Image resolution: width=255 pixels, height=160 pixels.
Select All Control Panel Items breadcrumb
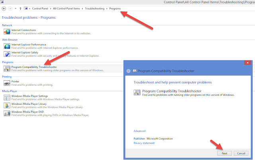(x=67, y=9)
